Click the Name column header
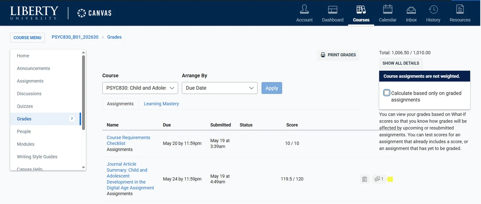 point(113,125)
